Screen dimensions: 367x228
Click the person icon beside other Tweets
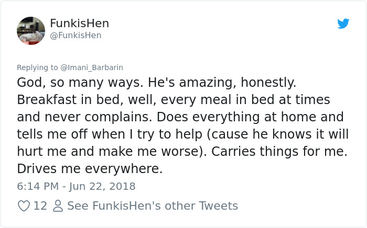[57, 206]
